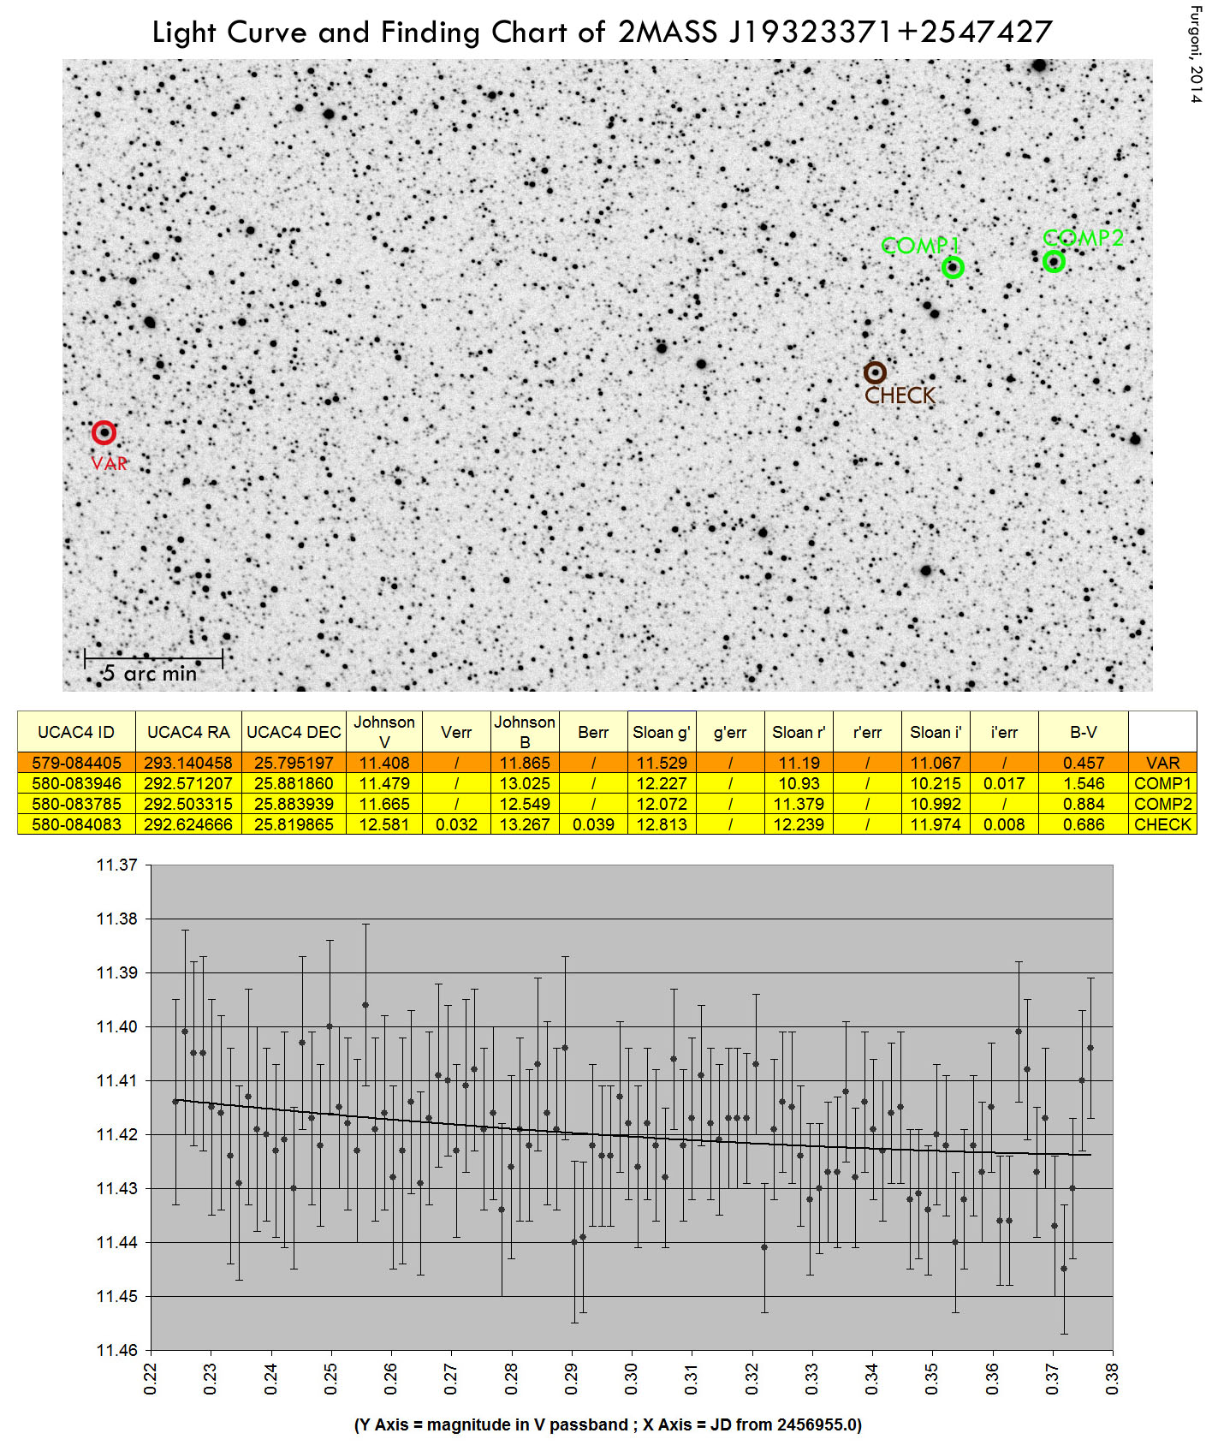Click the 'Furgoni, 2014' credit text
Screen dimensions: 1212x1445
tap(1197, 54)
